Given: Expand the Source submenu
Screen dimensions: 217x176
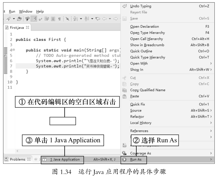Looking at the screenshot, I should pyautogui.click(x=167, y=110).
